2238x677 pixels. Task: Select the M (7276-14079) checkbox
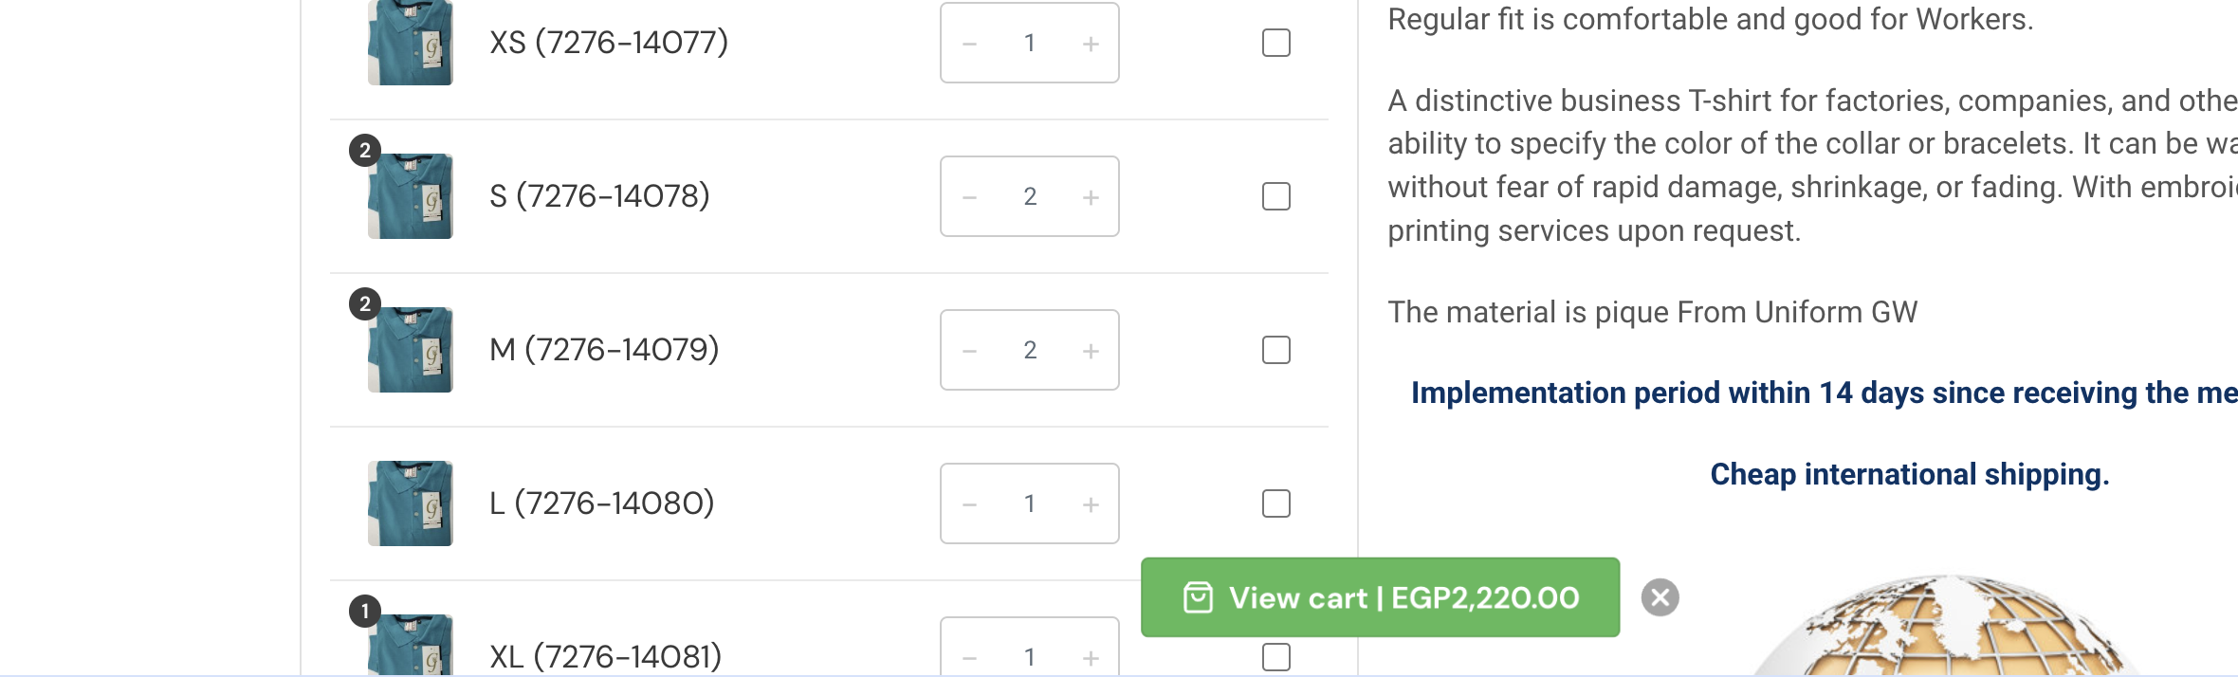coord(1276,350)
